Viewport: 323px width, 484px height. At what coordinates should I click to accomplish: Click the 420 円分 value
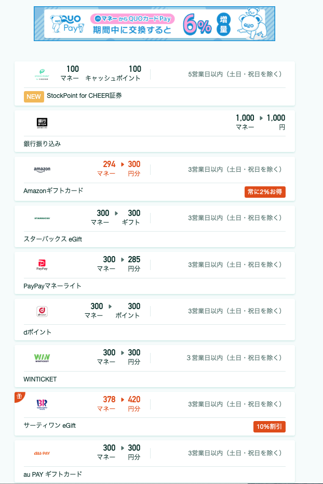134,404
